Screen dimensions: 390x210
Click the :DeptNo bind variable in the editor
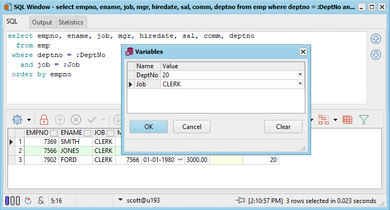(x=91, y=55)
